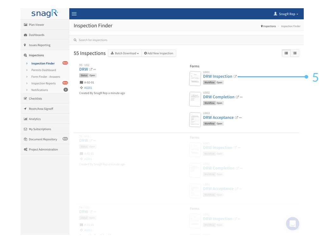Click Workflow Open badge under DRW Completion
The height and width of the screenshot is (243, 324).
point(214,103)
